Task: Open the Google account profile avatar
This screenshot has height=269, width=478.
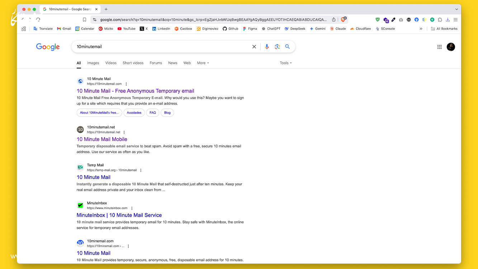Action: click(x=451, y=47)
